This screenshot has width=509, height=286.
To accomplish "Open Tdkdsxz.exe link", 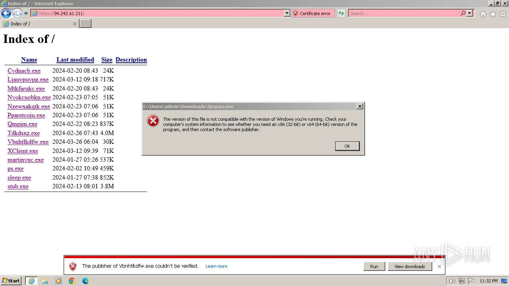I will 23,133.
